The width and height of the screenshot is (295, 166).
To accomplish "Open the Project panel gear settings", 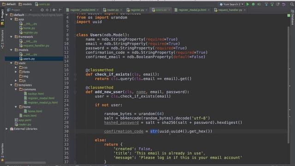I will [x=54, y=10].
